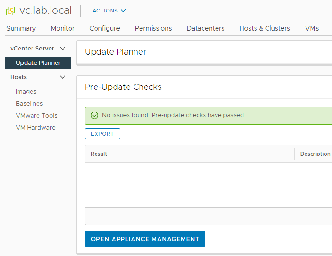Select Update Planner in the sidebar

click(x=38, y=63)
